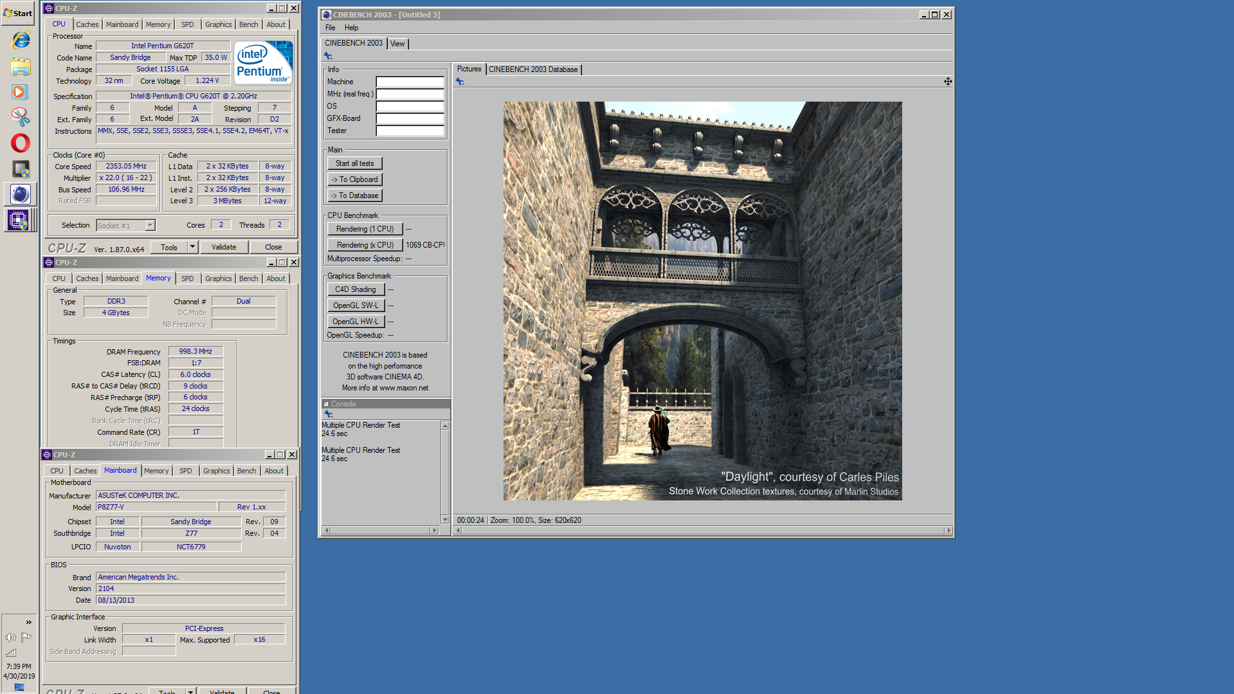Click the top CPU-Z window title icon
This screenshot has width=1234, height=694.
tap(49, 8)
